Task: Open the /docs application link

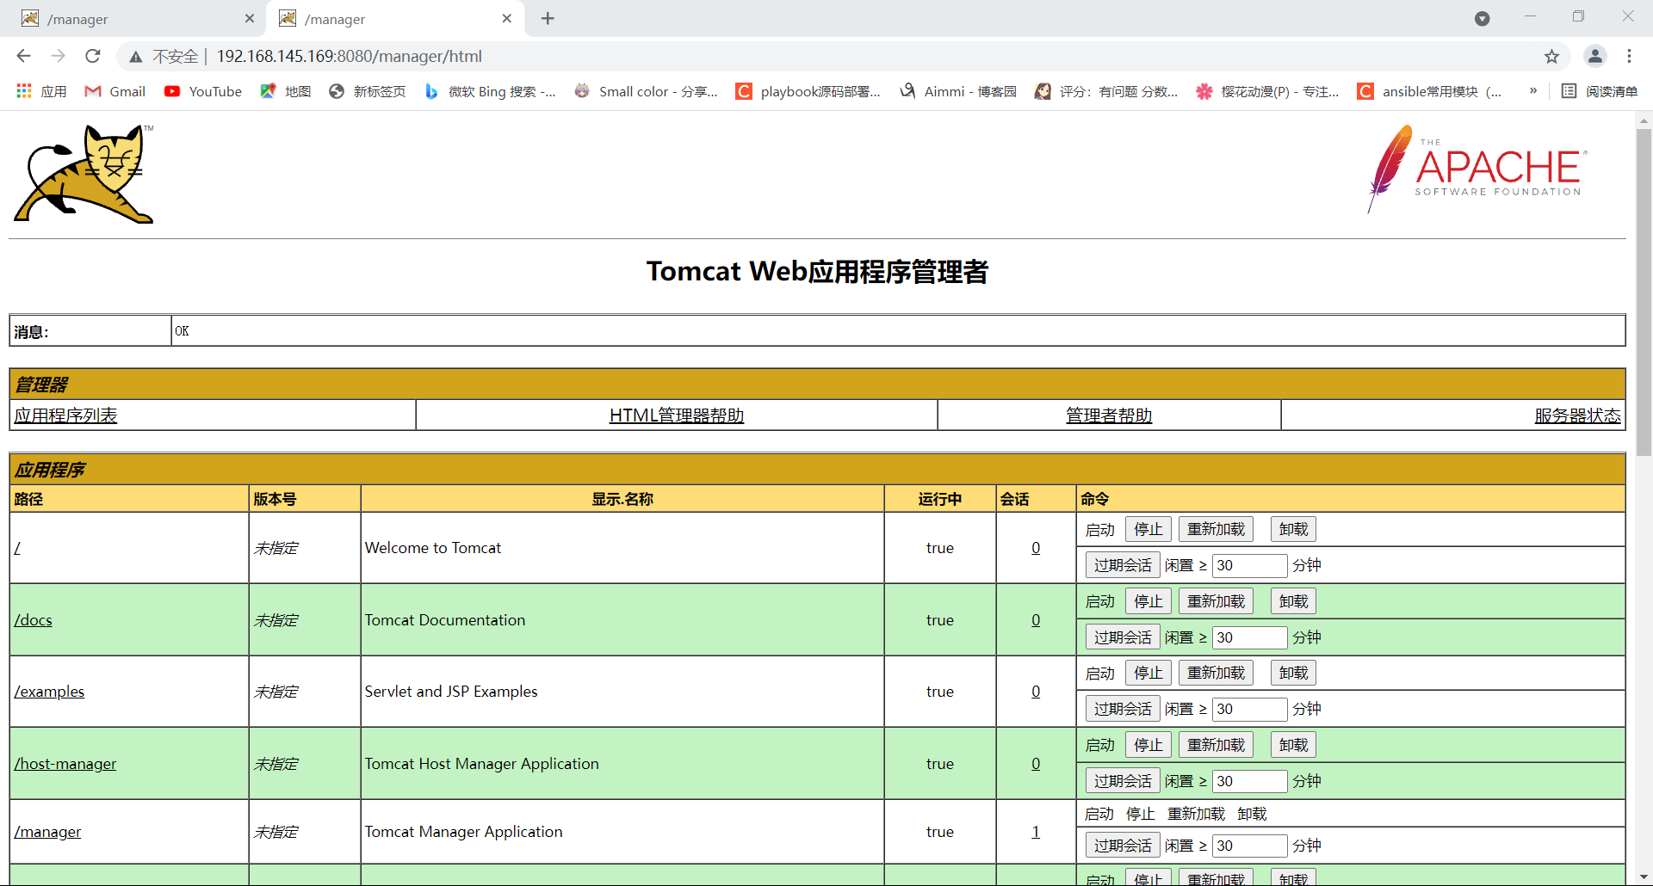Action: click(x=33, y=620)
